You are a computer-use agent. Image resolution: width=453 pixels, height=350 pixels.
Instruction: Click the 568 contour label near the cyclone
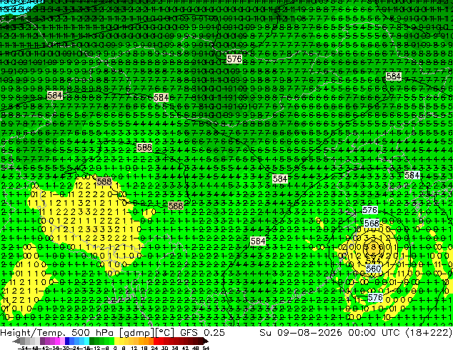[x=372, y=224]
